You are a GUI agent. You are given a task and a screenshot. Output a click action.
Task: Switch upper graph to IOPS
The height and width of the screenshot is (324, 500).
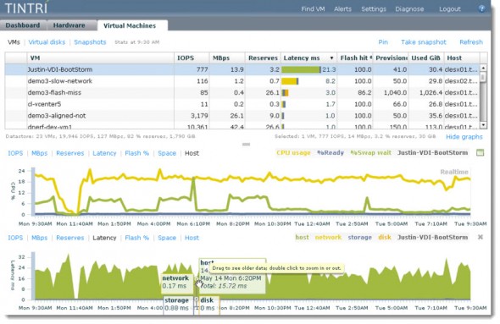click(x=15, y=153)
